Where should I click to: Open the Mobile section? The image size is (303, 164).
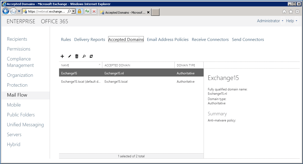(x=14, y=105)
